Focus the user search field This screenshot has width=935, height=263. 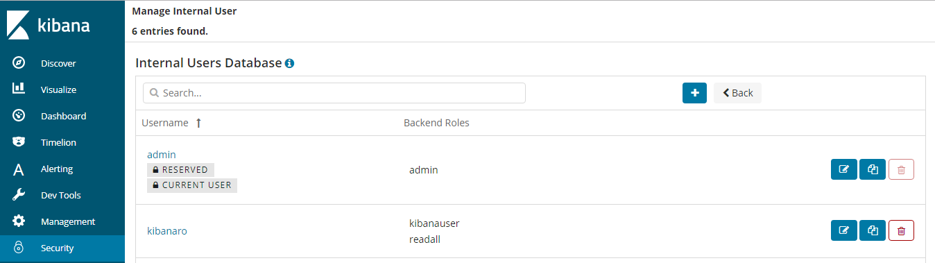click(334, 93)
